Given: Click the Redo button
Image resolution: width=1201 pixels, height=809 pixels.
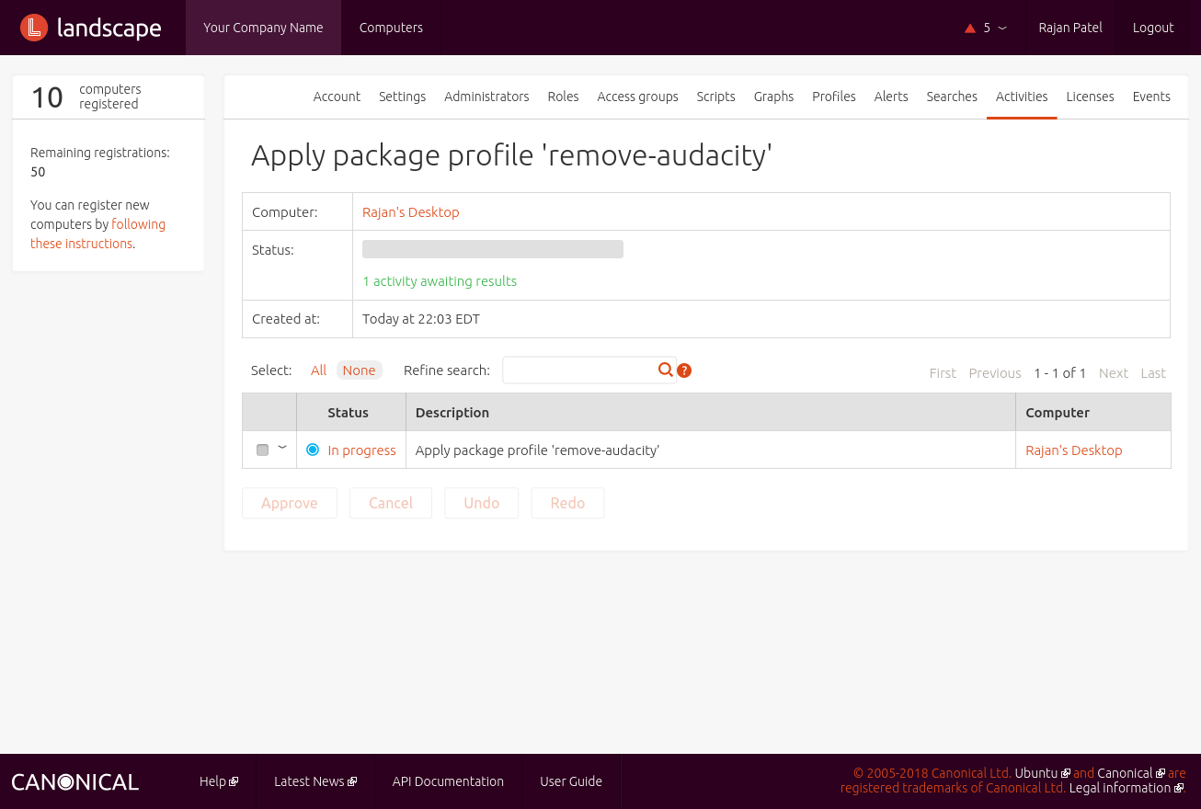Looking at the screenshot, I should [x=567, y=503].
